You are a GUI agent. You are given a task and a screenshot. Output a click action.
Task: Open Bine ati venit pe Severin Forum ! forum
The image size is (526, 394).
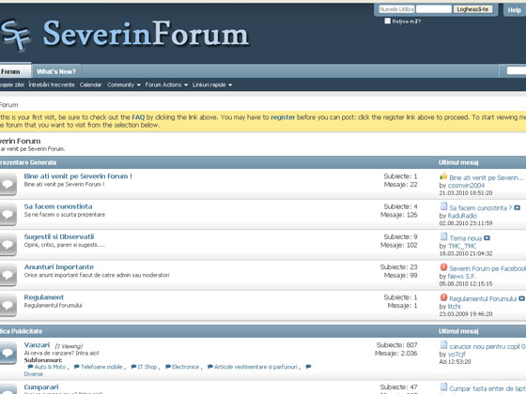[x=78, y=176]
